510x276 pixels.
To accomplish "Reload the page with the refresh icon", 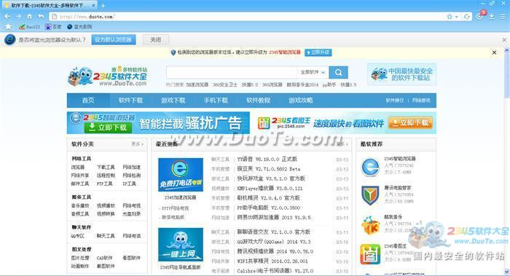I will 467,17.
